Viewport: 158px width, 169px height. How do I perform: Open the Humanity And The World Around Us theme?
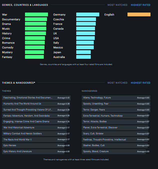[x=22, y=104]
